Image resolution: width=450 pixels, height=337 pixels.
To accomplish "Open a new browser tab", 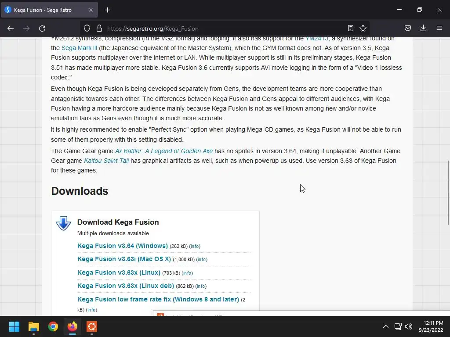I will [107, 10].
